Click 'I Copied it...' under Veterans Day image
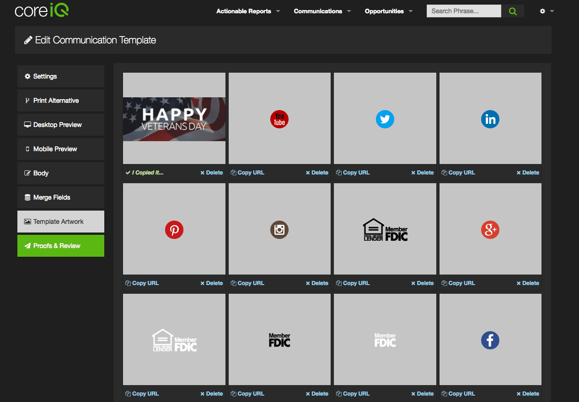The image size is (579, 402). (x=145, y=173)
